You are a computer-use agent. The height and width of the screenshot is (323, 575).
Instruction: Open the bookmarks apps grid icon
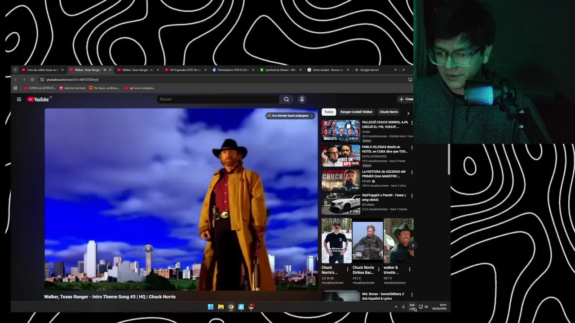click(x=15, y=88)
